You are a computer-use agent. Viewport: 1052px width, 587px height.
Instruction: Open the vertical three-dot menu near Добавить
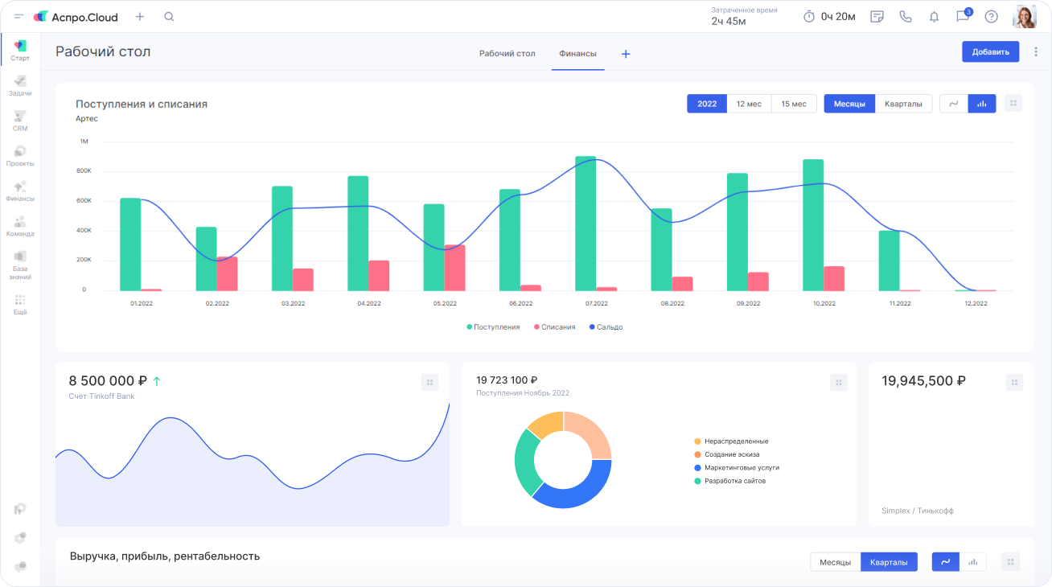click(x=1036, y=51)
